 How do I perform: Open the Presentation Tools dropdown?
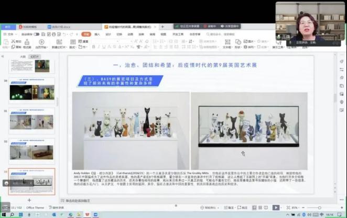tap(278, 47)
